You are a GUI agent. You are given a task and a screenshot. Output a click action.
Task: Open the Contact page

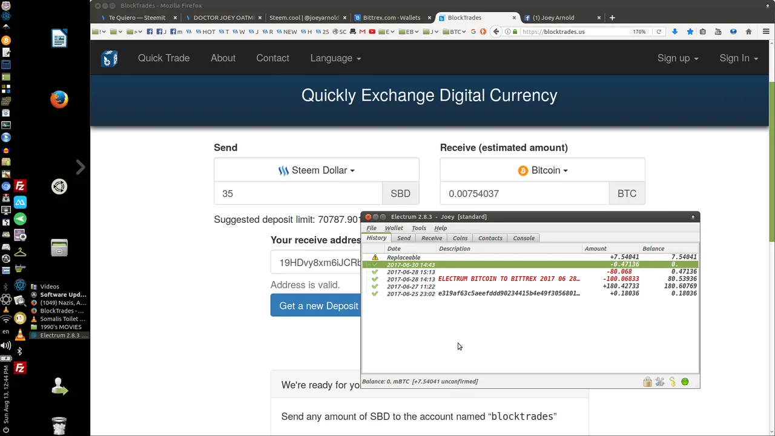(x=272, y=58)
